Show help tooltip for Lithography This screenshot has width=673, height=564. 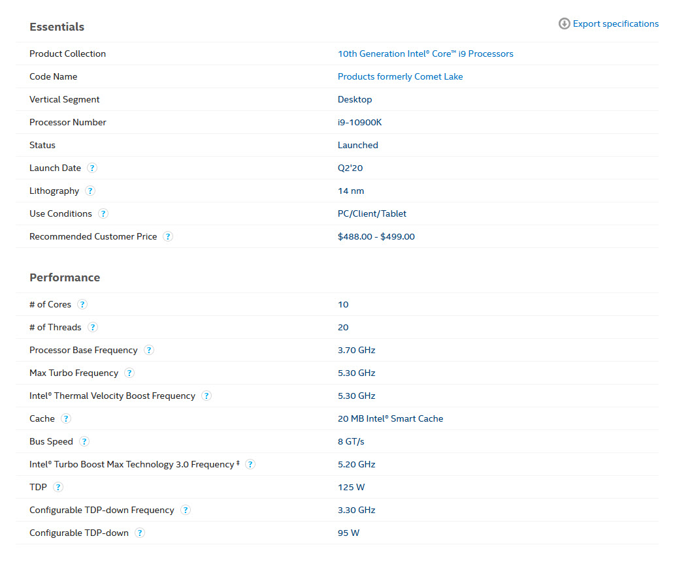coord(90,191)
